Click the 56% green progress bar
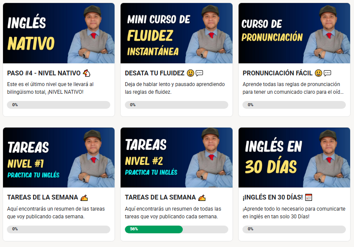This screenshot has height=247, width=354. (154, 229)
